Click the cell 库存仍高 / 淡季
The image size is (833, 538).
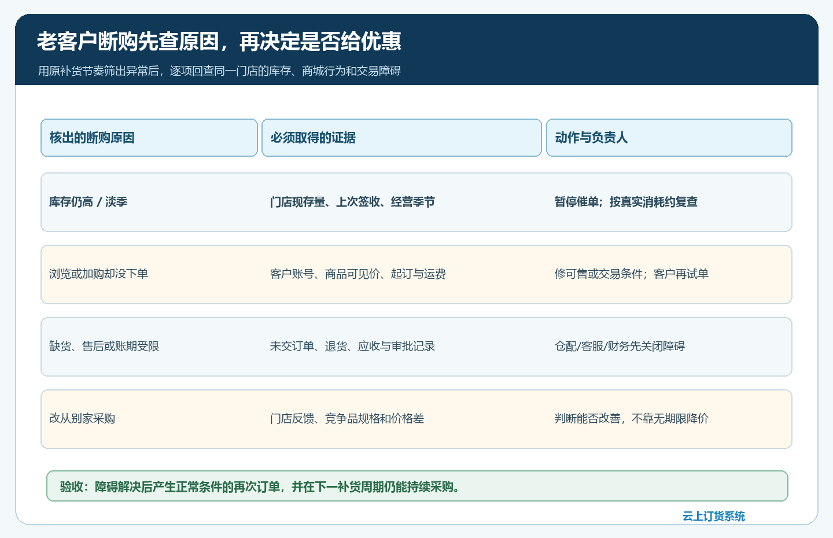click(x=89, y=202)
